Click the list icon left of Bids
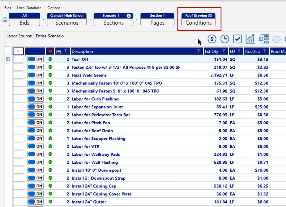 (x=5, y=19)
